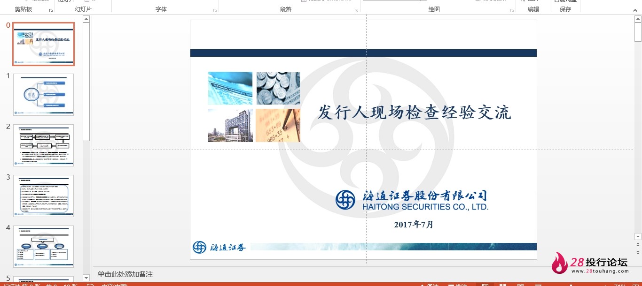Image resolution: width=642 pixels, height=286 pixels.
Task: Select slide thumbnail 0 title slide
Action: click(43, 44)
